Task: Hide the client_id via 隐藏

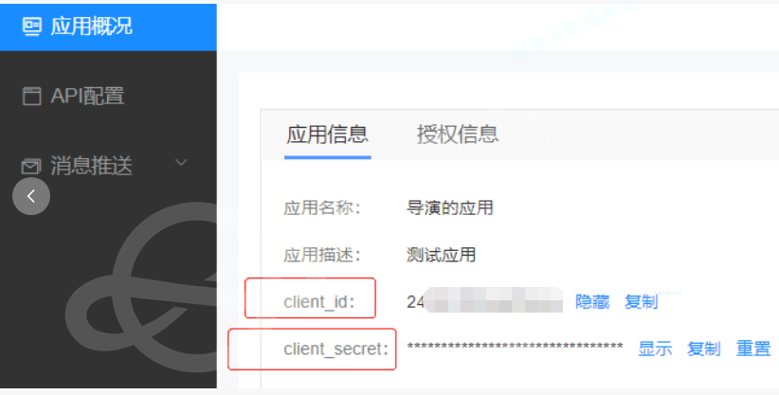Action: click(592, 301)
